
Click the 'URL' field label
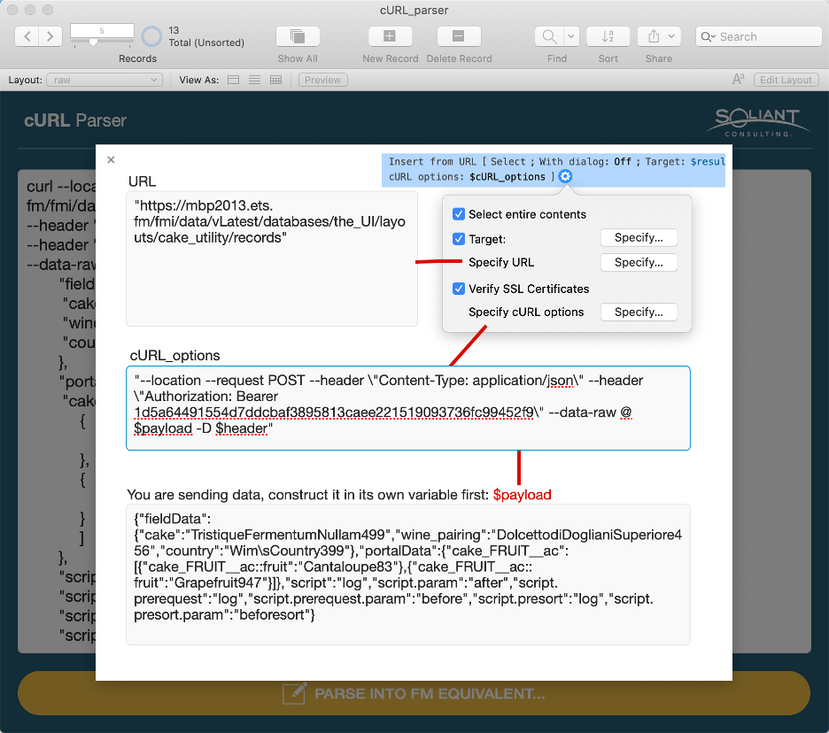pyautogui.click(x=143, y=181)
